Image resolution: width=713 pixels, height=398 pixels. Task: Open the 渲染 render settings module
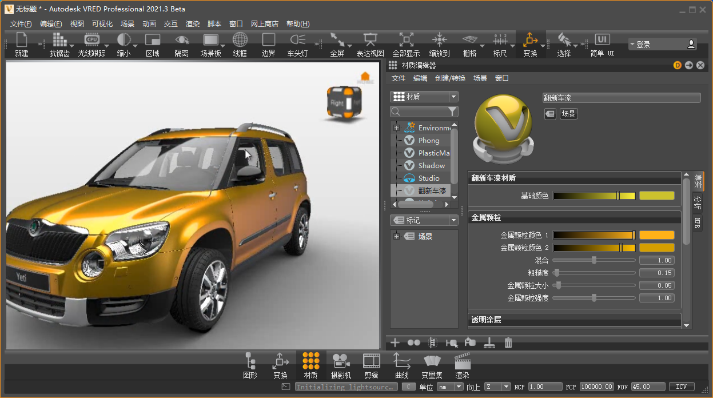pos(462,366)
